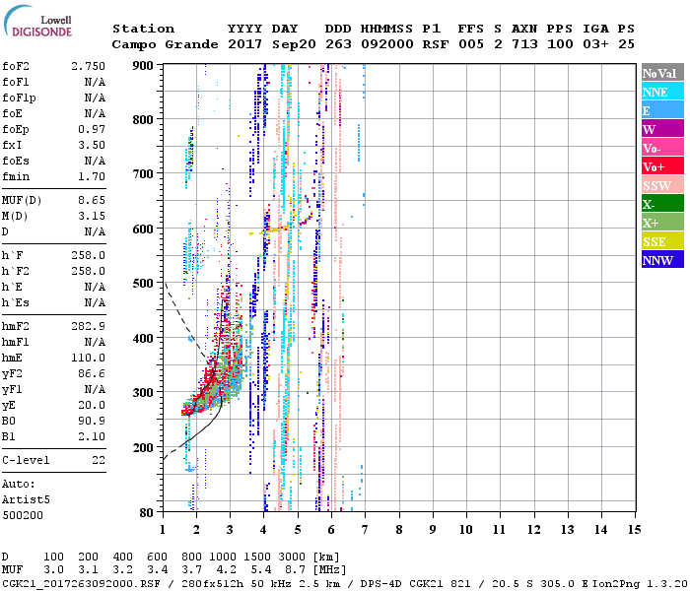
Task: Click the Artist5 label
Action: click(26, 500)
